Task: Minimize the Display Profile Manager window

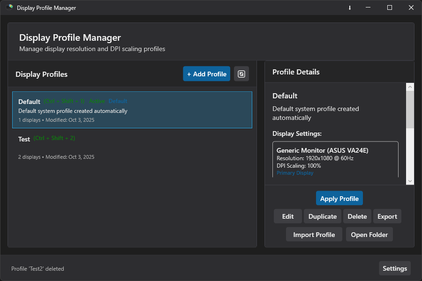Action: 368,7
